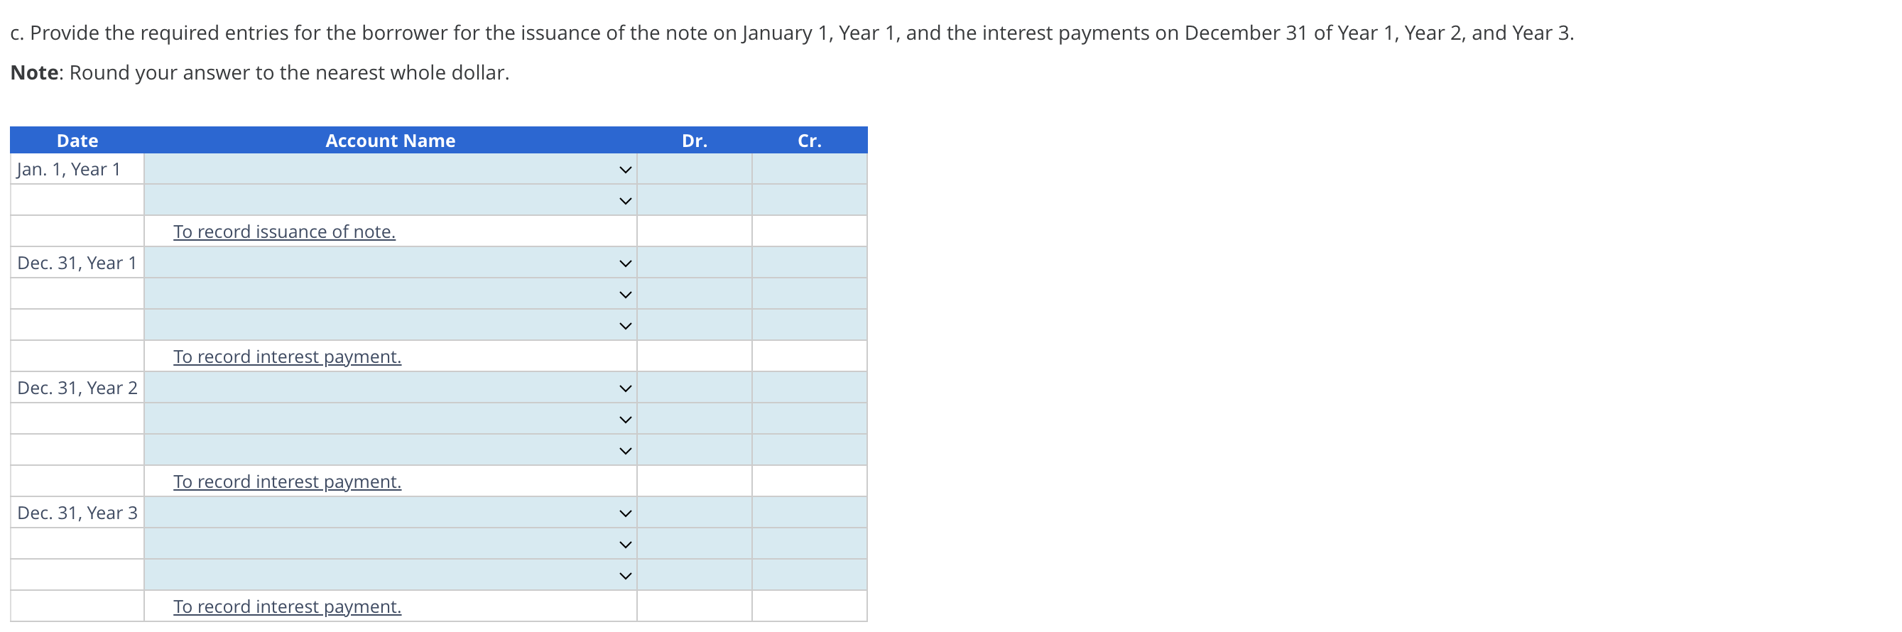
Task: Expand the account dropdown beside Dec. 31, Year 2
Action: [x=626, y=387]
